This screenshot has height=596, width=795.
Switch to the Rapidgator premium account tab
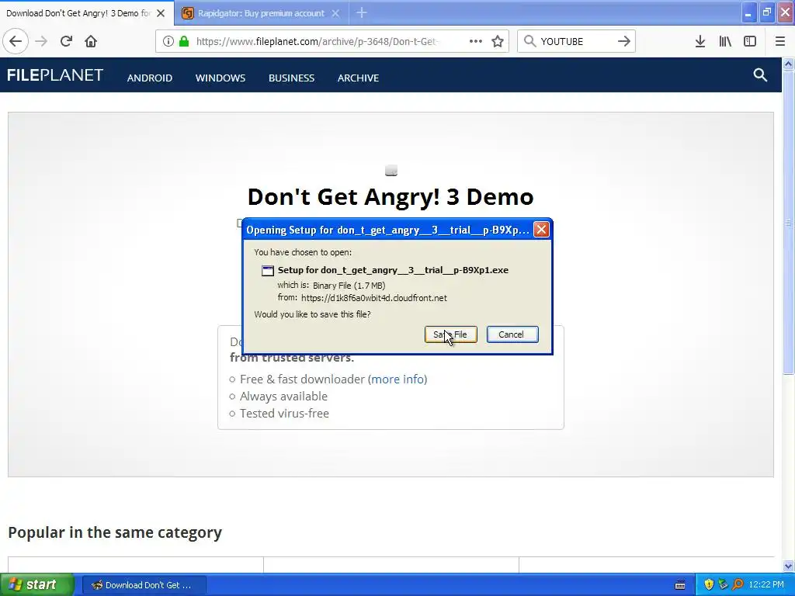[261, 13]
